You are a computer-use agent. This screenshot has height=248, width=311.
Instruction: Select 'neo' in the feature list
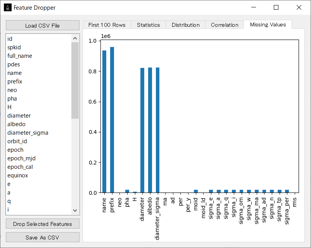[x=39, y=90]
